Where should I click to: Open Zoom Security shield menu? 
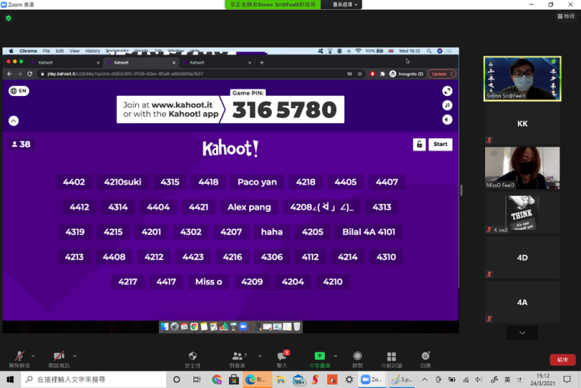pyautogui.click(x=193, y=359)
